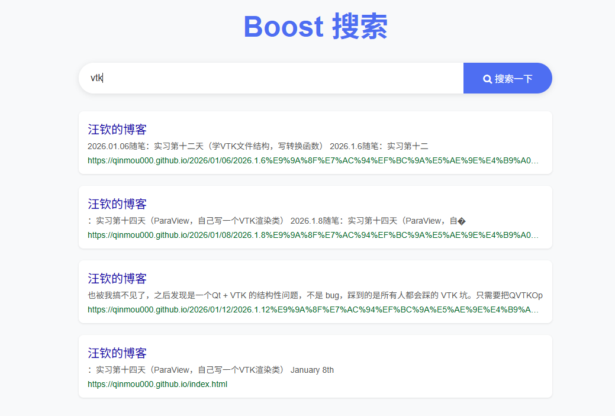Select snippet ending 2026.1.8随笔：实习第十四天
This screenshot has height=416, width=615.
[276, 221]
